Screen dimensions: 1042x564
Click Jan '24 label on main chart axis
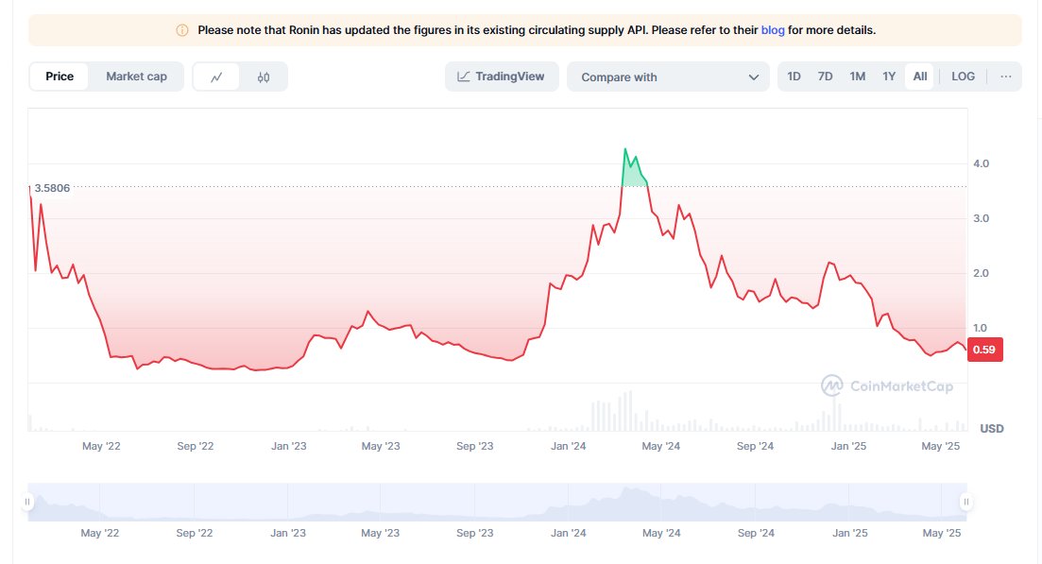[568, 446]
